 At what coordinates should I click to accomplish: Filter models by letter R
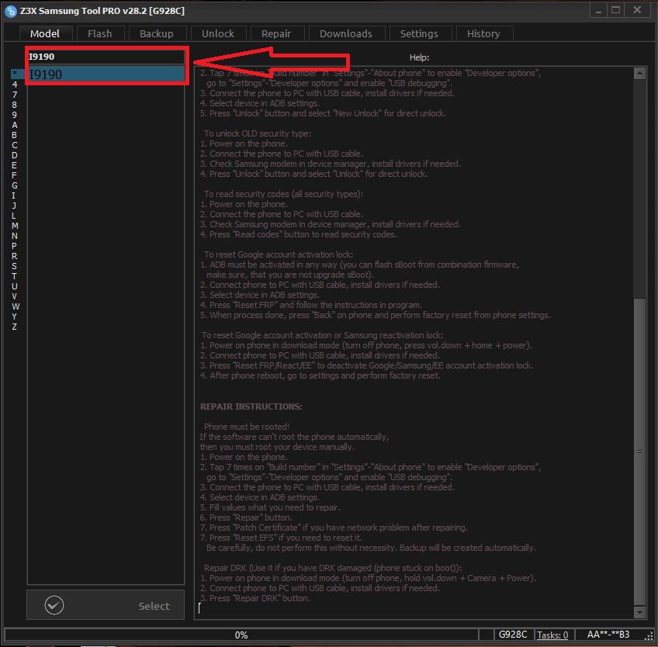14,256
